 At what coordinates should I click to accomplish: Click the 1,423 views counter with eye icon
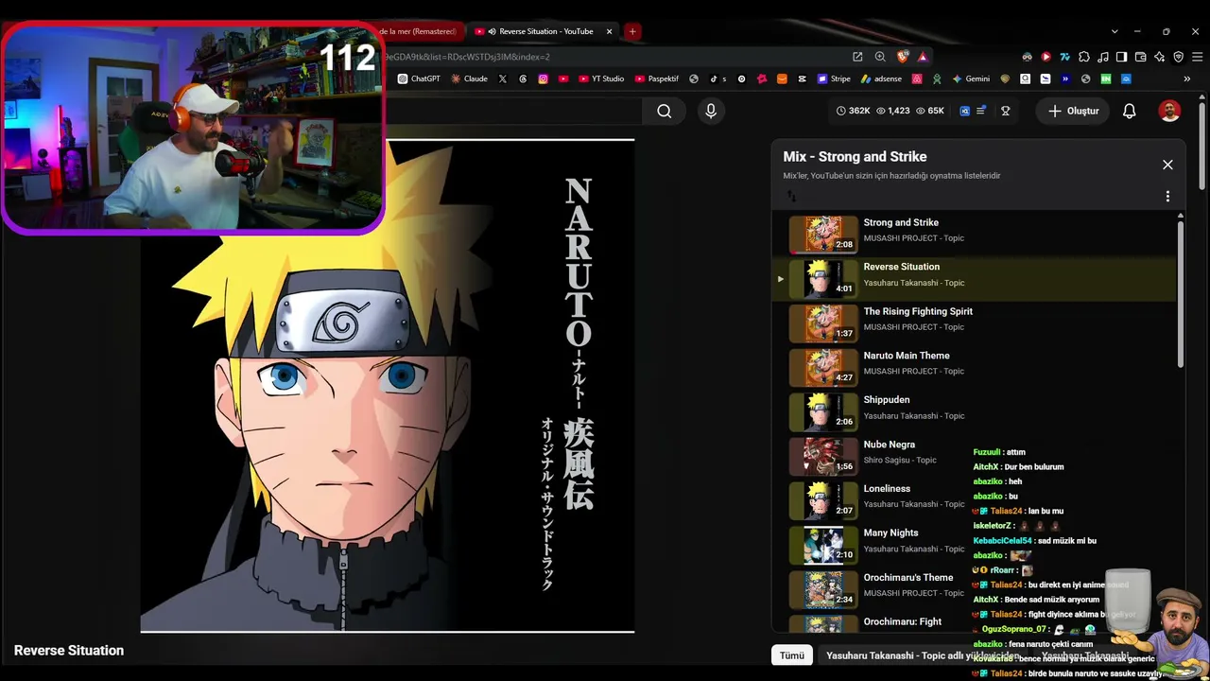click(892, 111)
